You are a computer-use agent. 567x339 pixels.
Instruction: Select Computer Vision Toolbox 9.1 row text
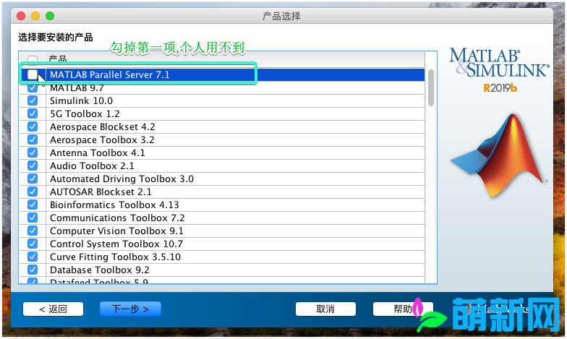(116, 231)
